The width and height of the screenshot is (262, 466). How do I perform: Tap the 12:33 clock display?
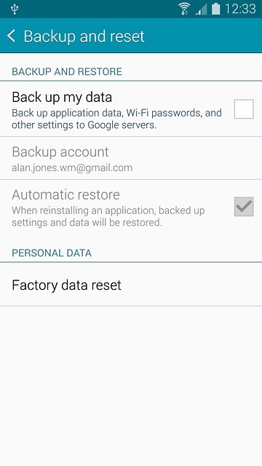[240, 9]
